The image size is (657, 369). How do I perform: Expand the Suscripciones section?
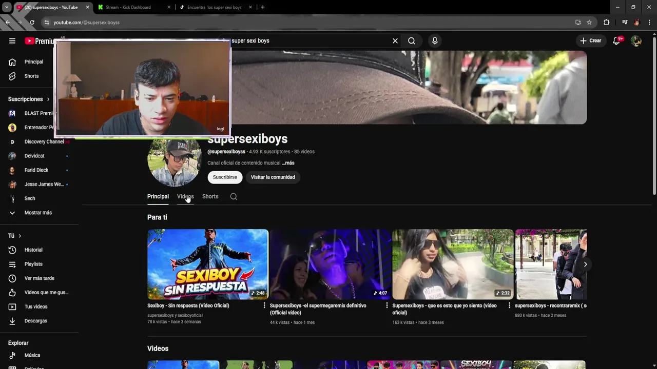tap(29, 99)
